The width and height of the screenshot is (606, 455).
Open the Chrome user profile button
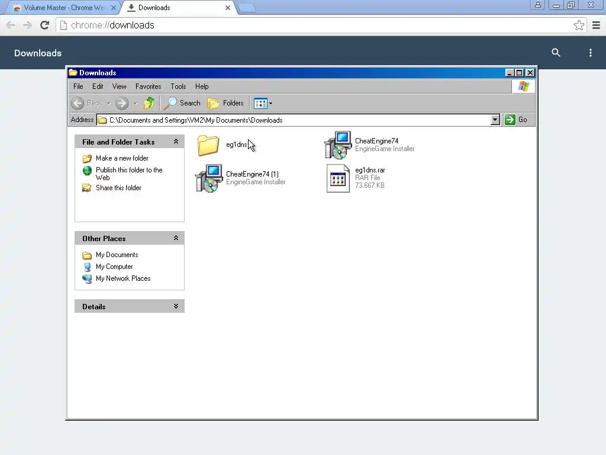[x=537, y=5]
